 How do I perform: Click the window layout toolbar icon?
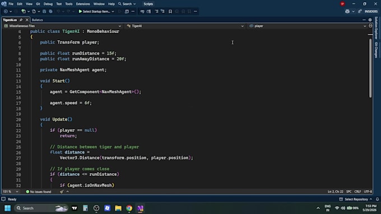click(127, 11)
